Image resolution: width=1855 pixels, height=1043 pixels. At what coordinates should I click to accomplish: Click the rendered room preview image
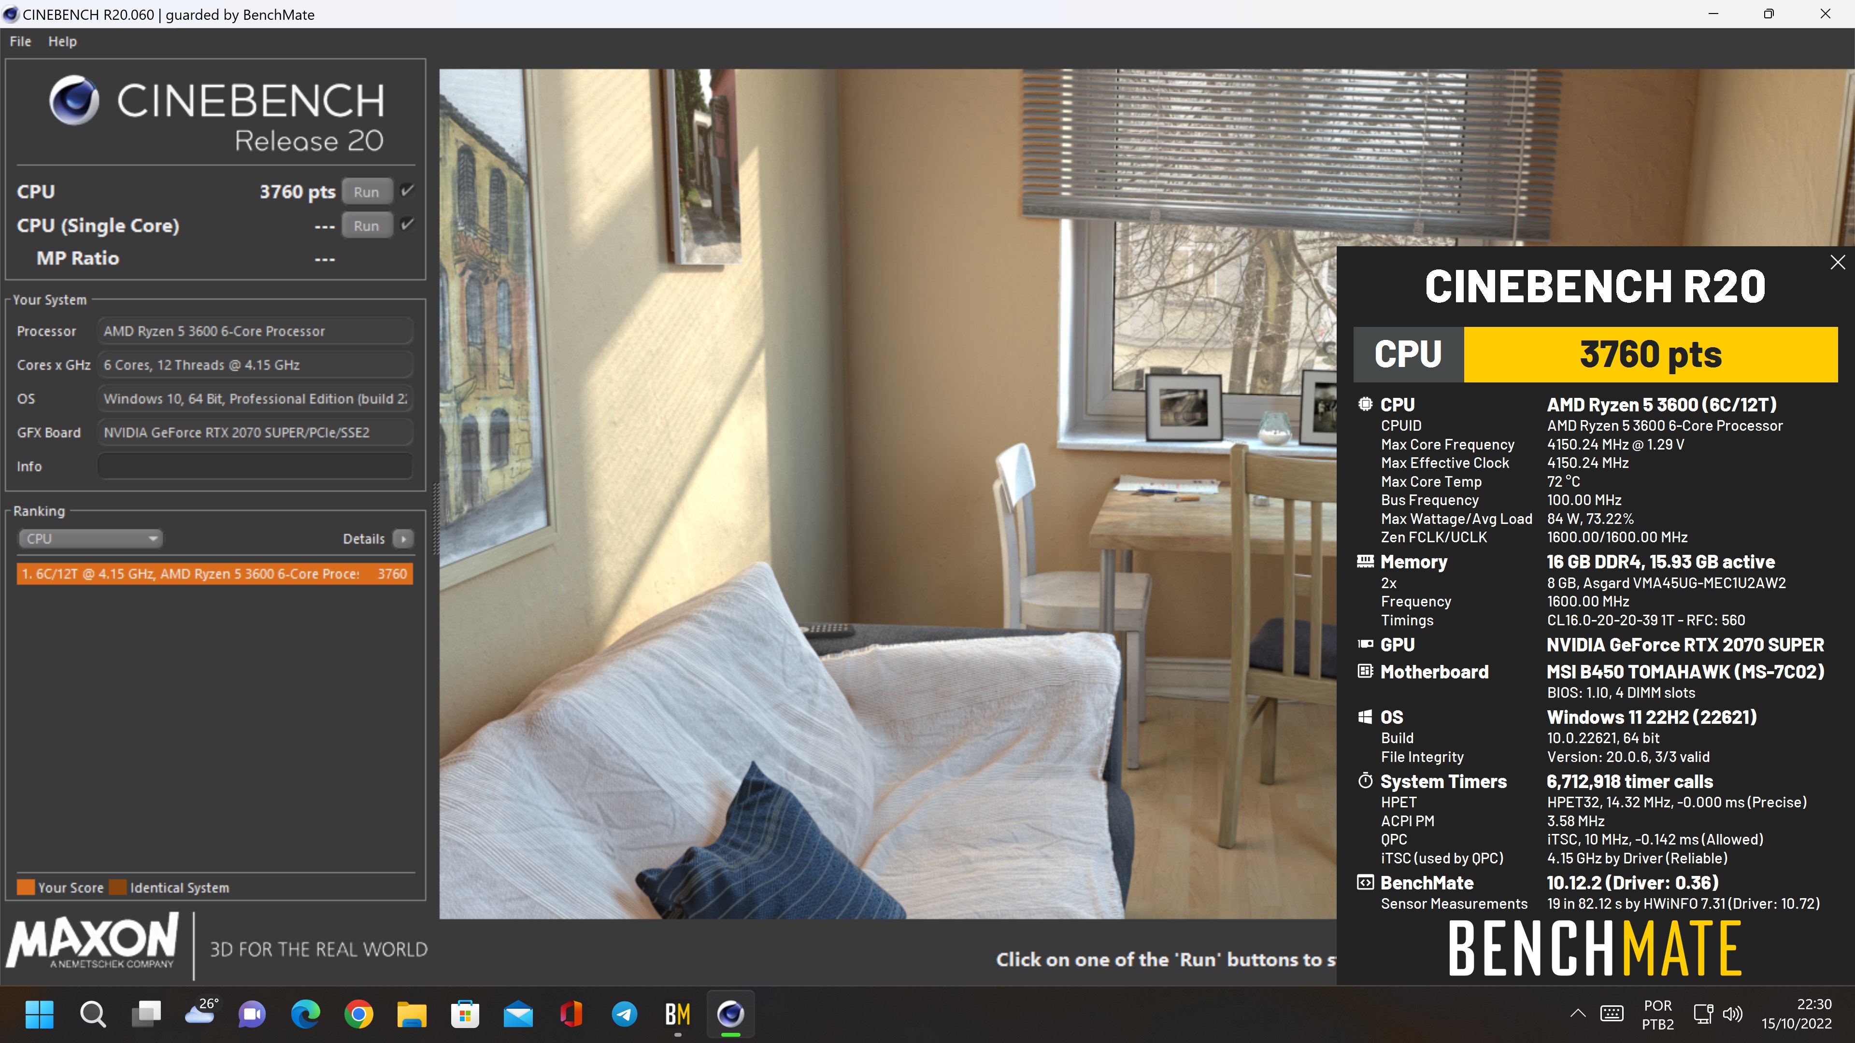pyautogui.click(x=887, y=494)
